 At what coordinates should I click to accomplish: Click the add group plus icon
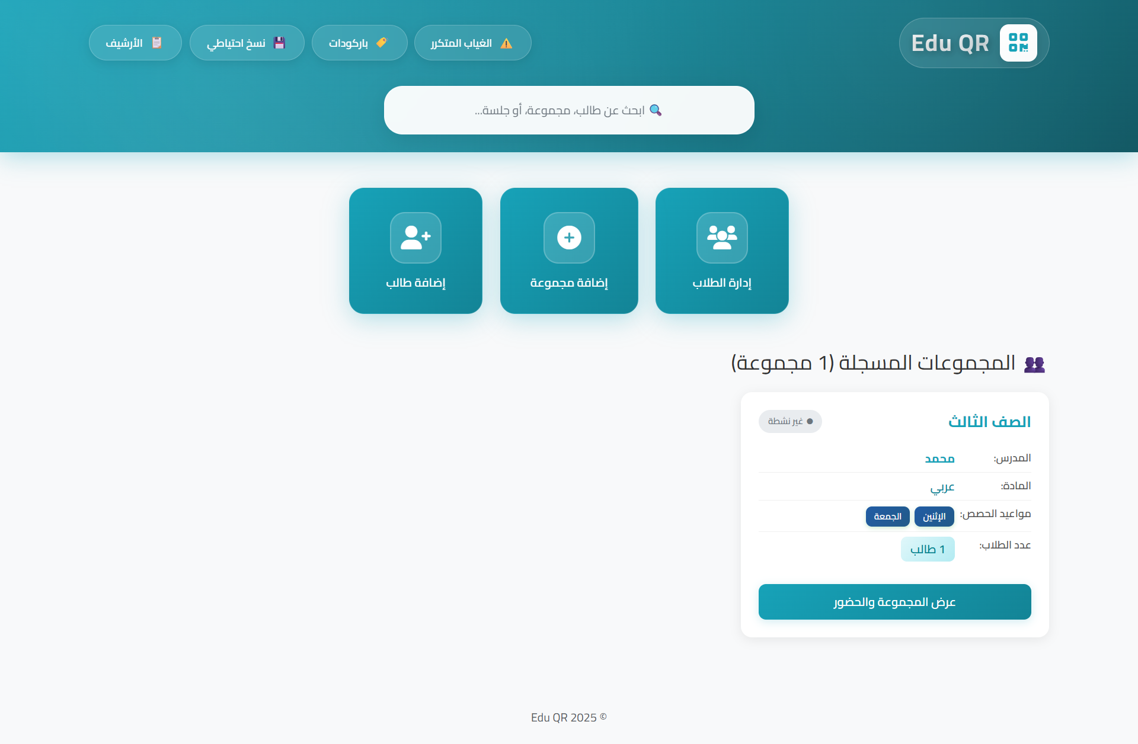pyautogui.click(x=569, y=238)
